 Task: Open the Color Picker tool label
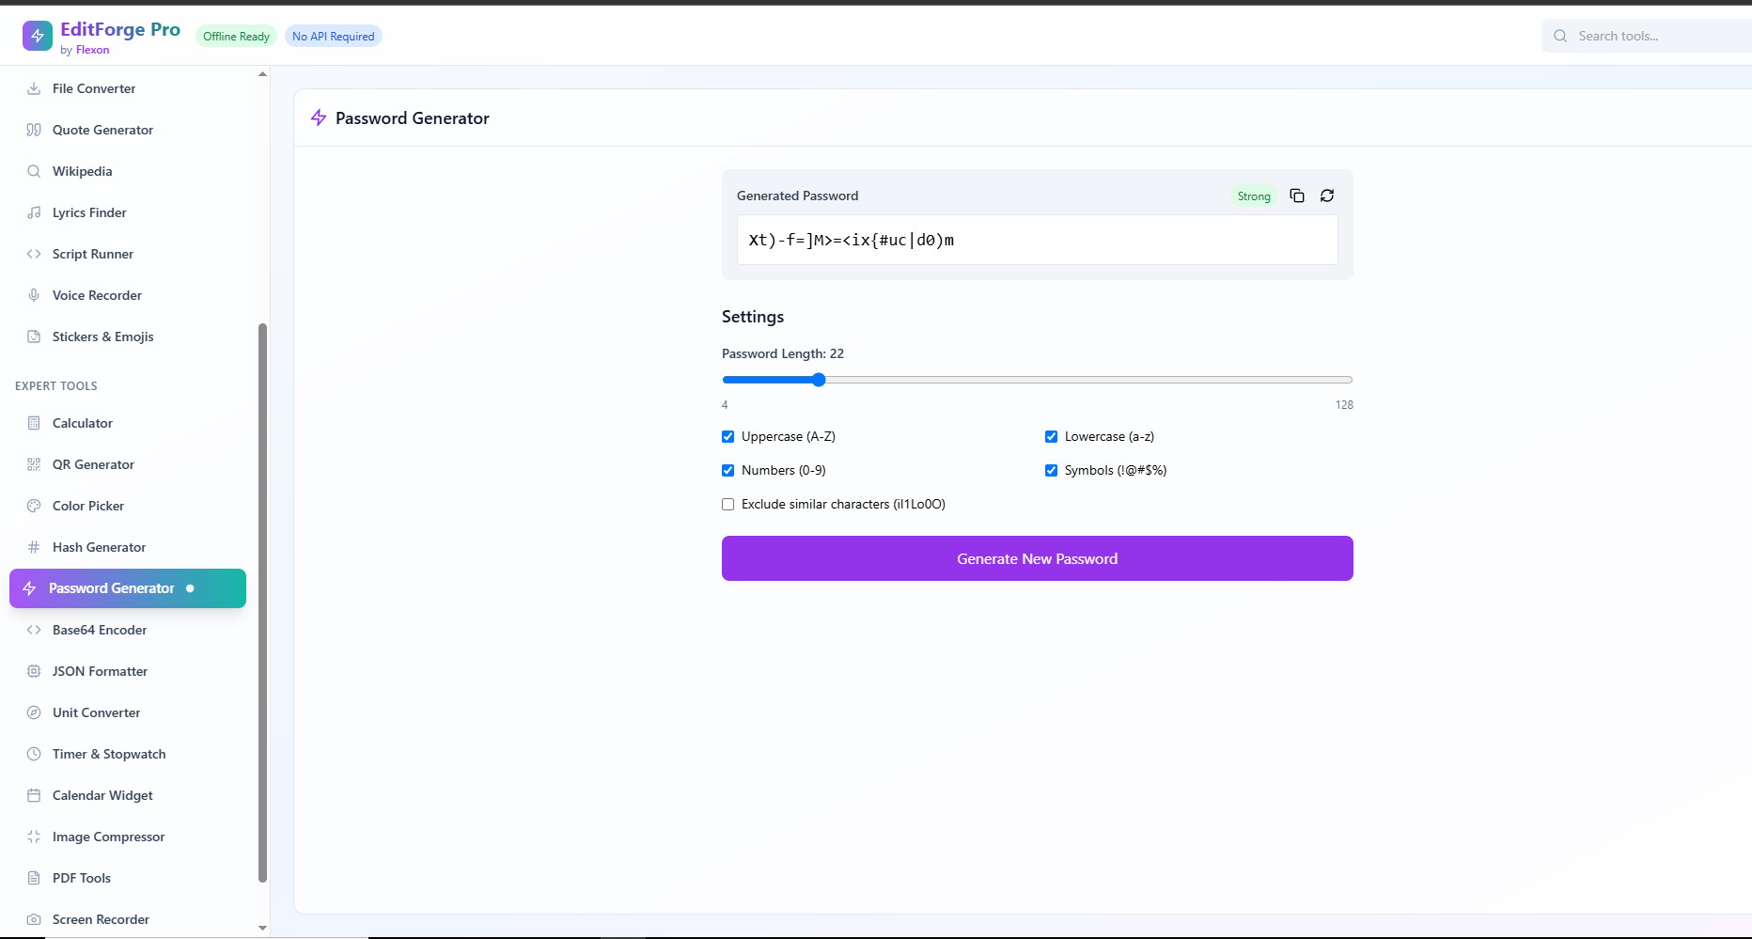88,506
